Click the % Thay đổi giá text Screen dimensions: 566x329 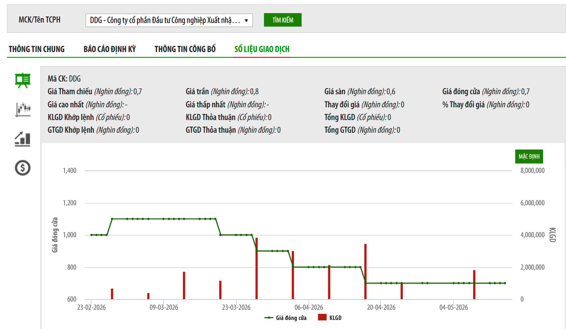pyautogui.click(x=486, y=105)
